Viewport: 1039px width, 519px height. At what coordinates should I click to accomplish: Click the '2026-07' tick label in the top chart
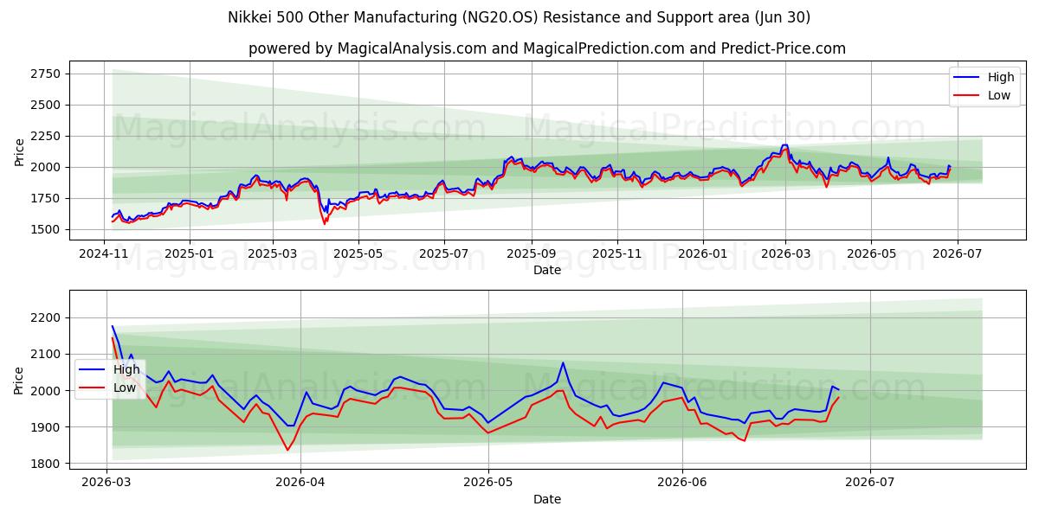[x=956, y=255]
